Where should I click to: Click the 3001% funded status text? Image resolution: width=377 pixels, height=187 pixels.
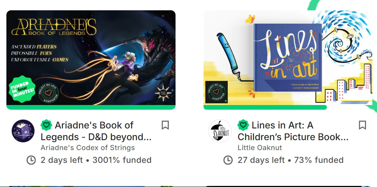[x=122, y=160]
